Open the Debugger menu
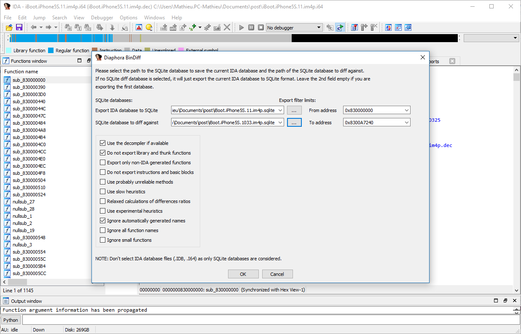 [102, 18]
